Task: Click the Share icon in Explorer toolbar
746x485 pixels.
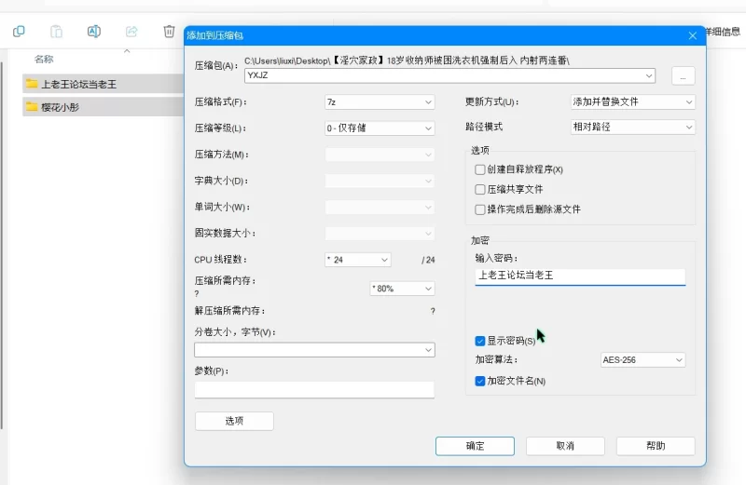Action: [x=131, y=32]
